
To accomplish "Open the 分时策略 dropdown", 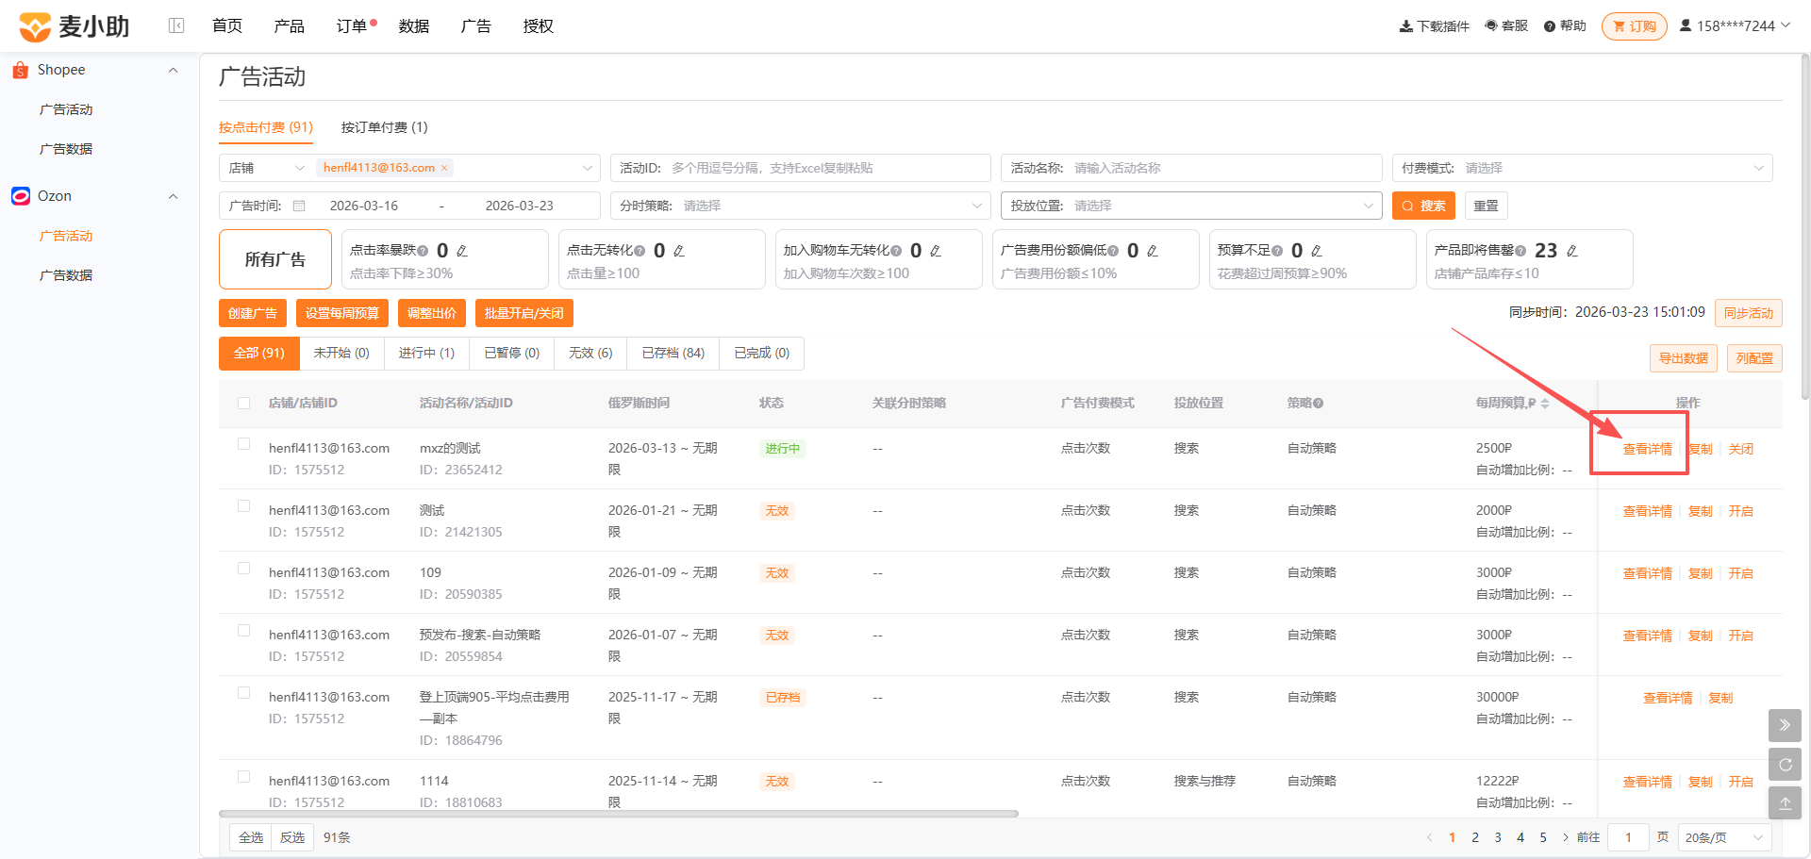I will coord(800,206).
